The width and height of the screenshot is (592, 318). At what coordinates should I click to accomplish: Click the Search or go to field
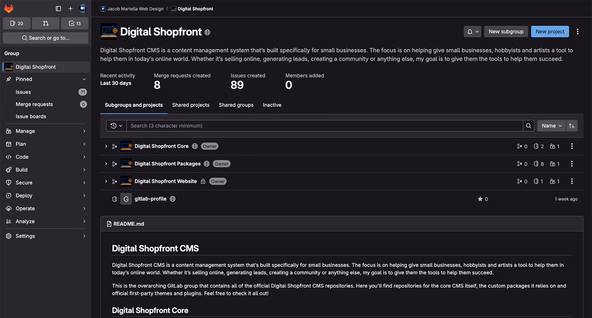(x=46, y=38)
